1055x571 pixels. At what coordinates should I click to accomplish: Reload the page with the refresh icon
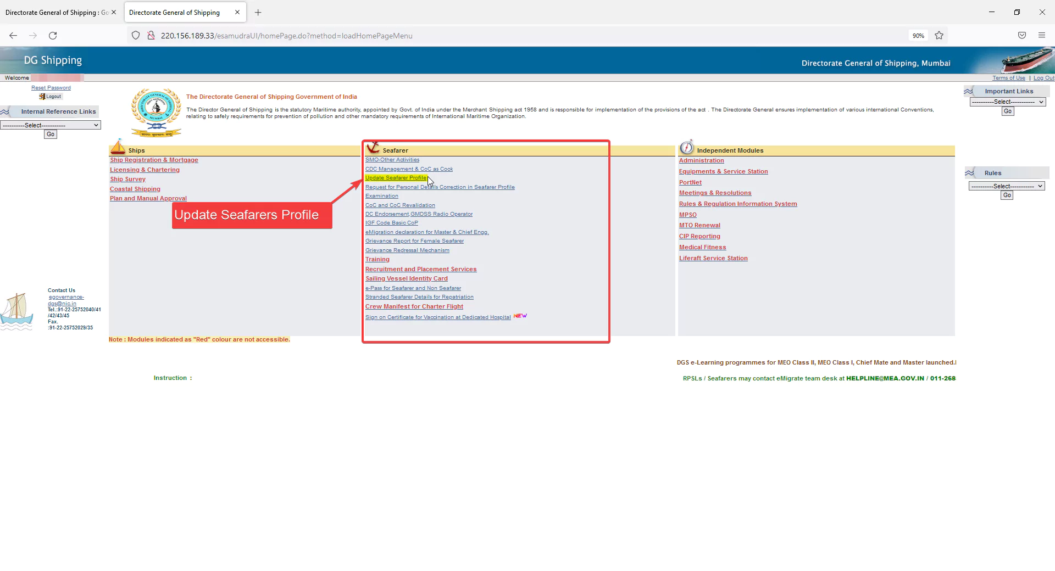pos(53,36)
